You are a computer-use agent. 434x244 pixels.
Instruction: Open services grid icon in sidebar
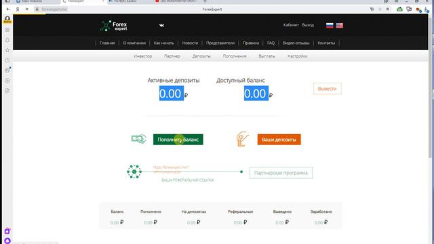(x=7, y=30)
